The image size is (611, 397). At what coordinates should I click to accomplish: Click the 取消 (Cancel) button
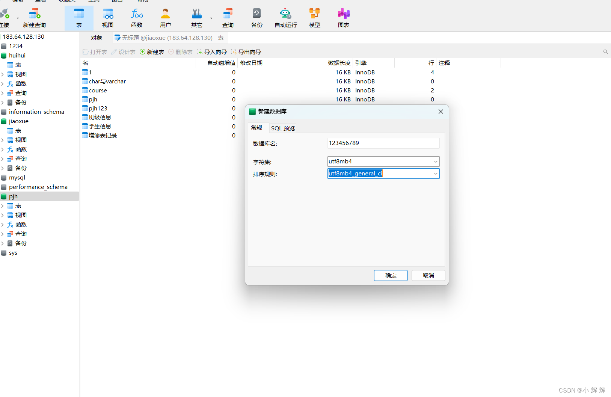click(x=428, y=275)
